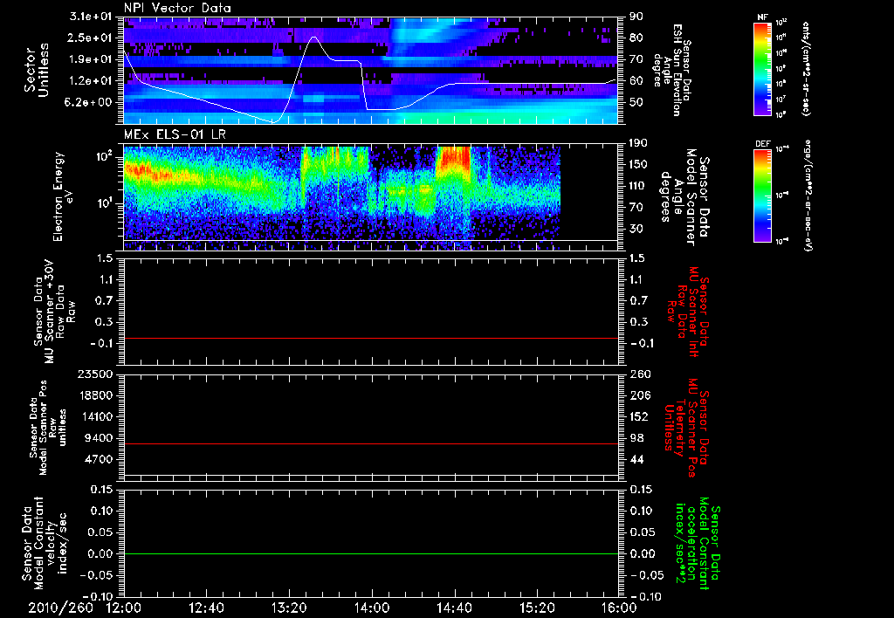Click the '98' telemetry tick value

pos(636,438)
